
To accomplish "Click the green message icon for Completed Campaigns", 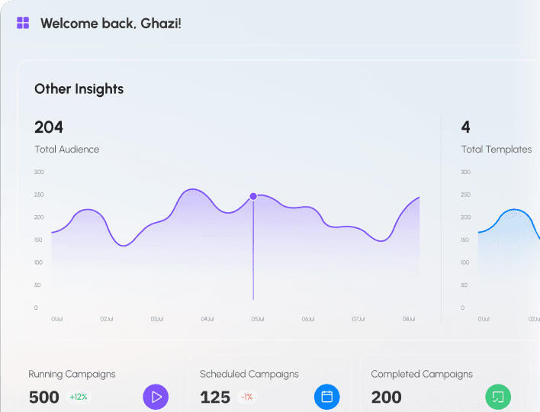I will pyautogui.click(x=498, y=397).
